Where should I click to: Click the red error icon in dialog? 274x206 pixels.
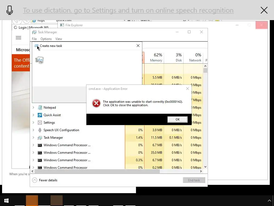[96, 103]
